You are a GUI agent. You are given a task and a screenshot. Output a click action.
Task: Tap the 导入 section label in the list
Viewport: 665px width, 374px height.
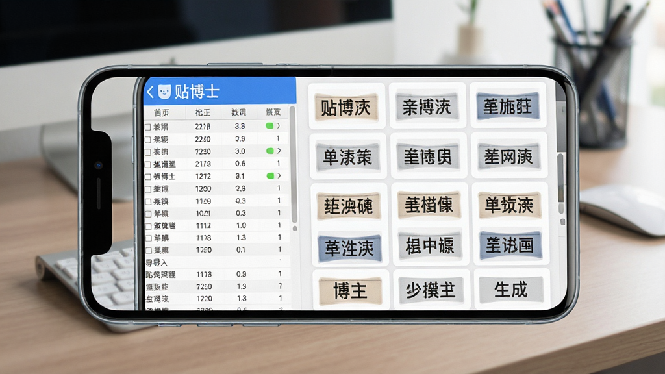(x=157, y=263)
